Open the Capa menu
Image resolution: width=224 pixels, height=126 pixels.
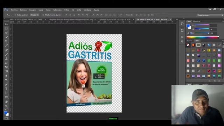pos(41,10)
